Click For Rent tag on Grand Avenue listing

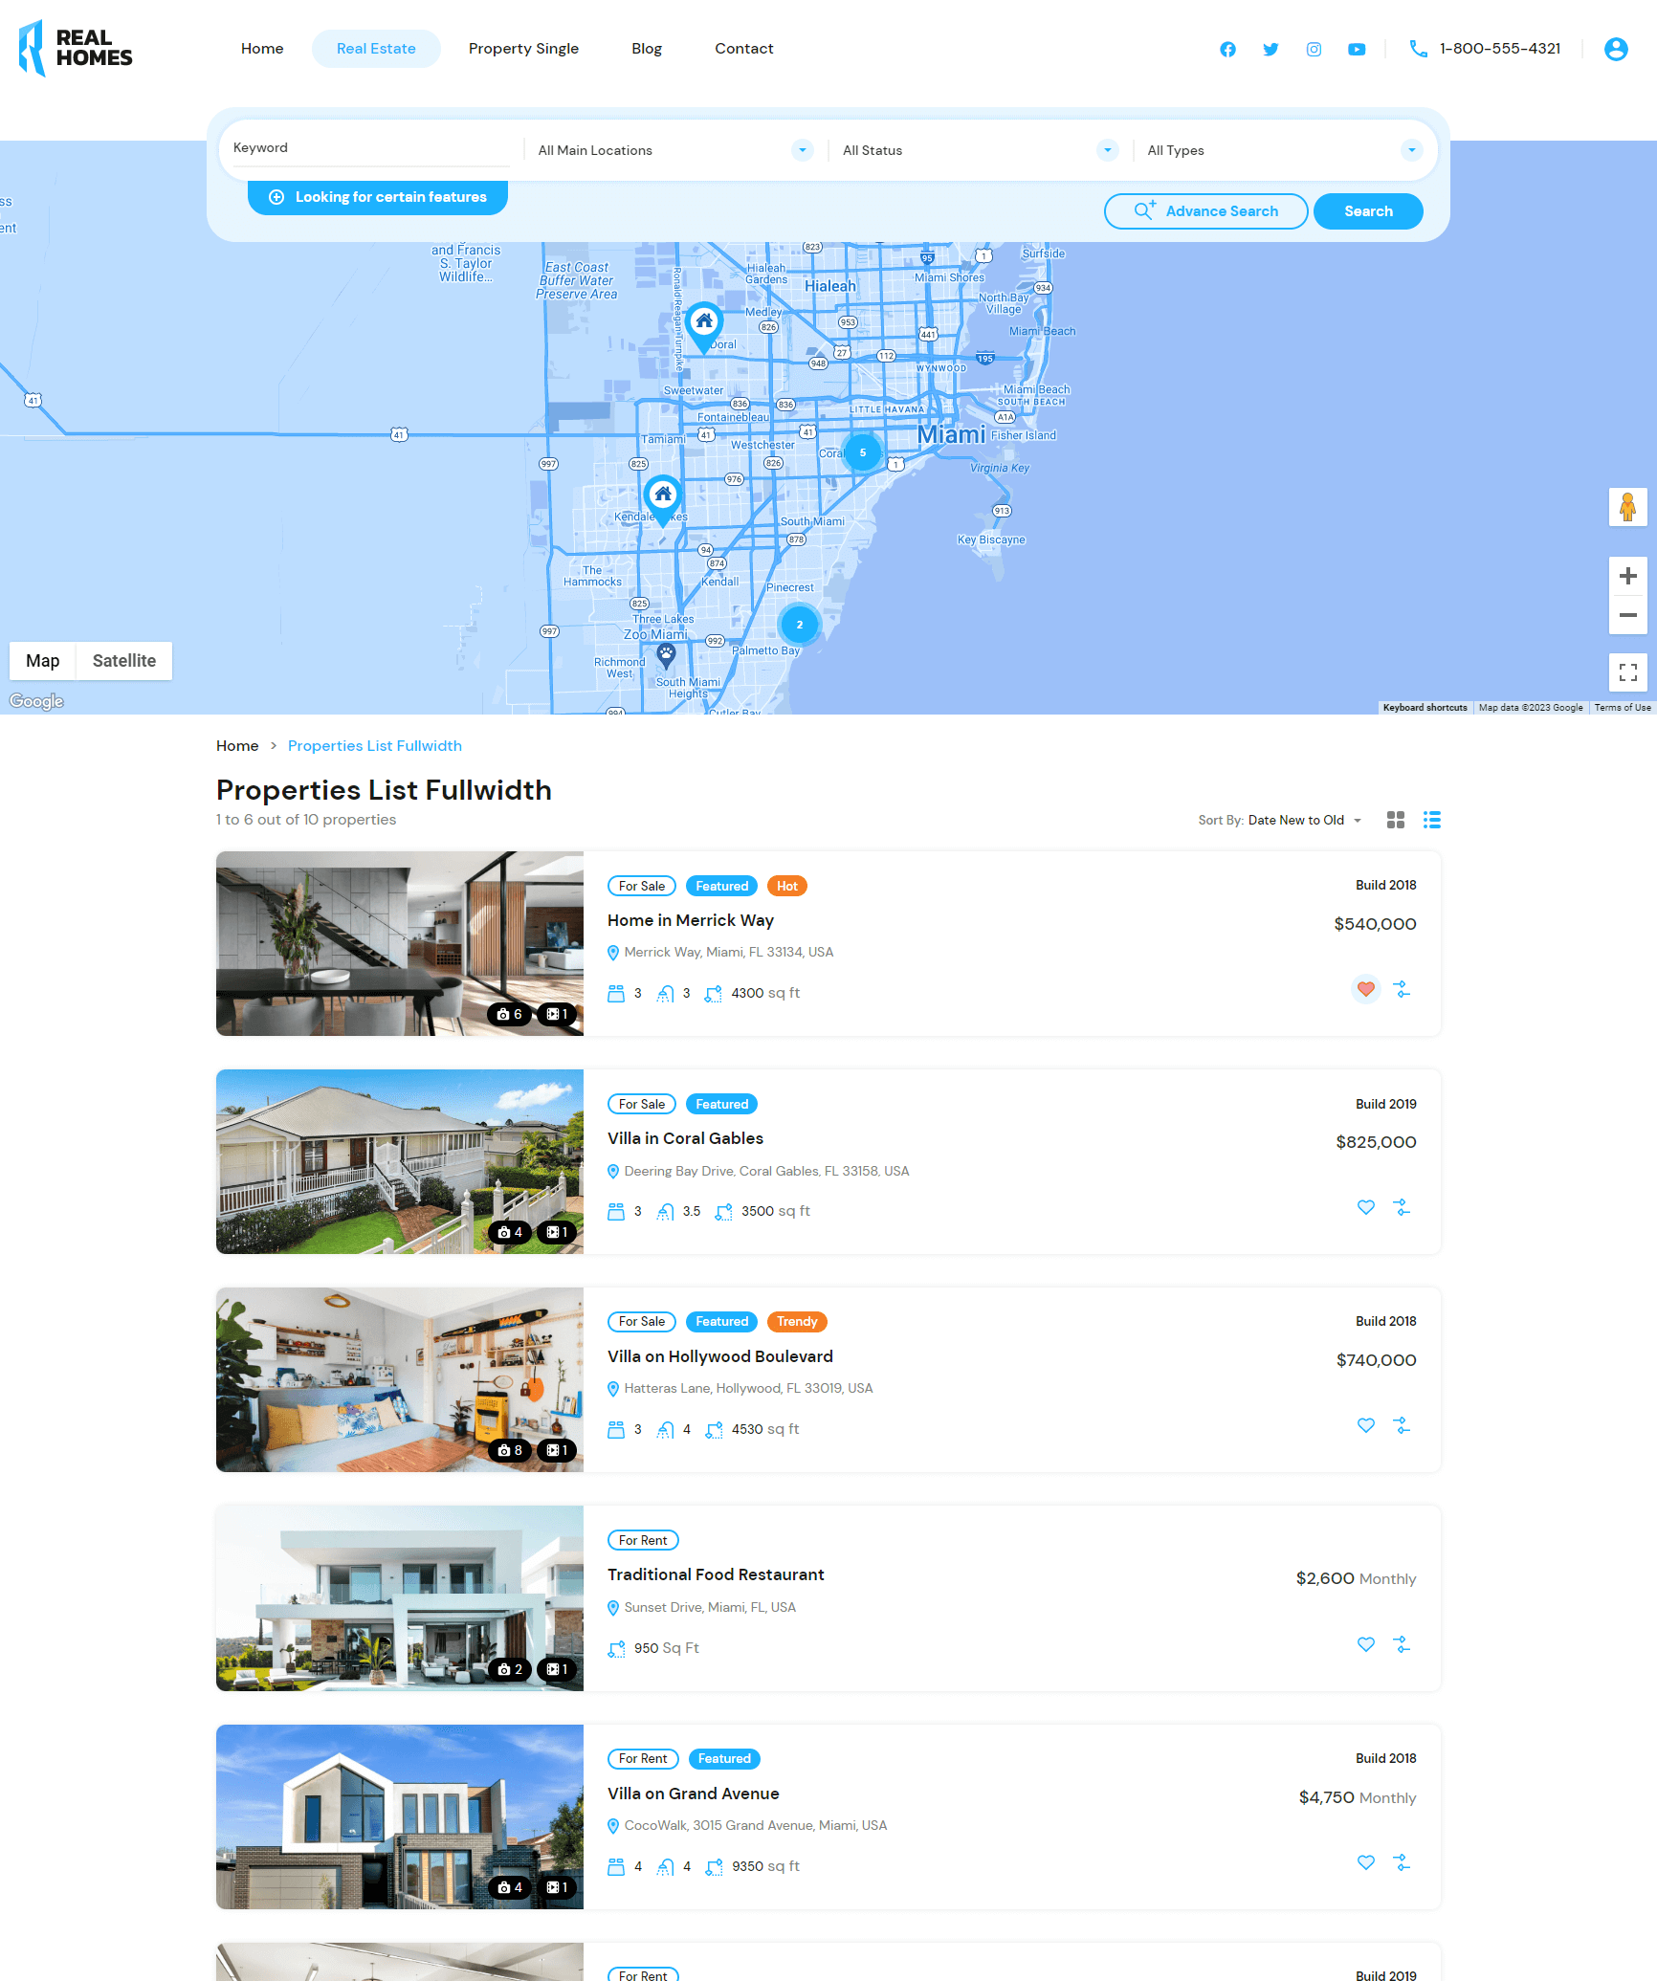(643, 1758)
